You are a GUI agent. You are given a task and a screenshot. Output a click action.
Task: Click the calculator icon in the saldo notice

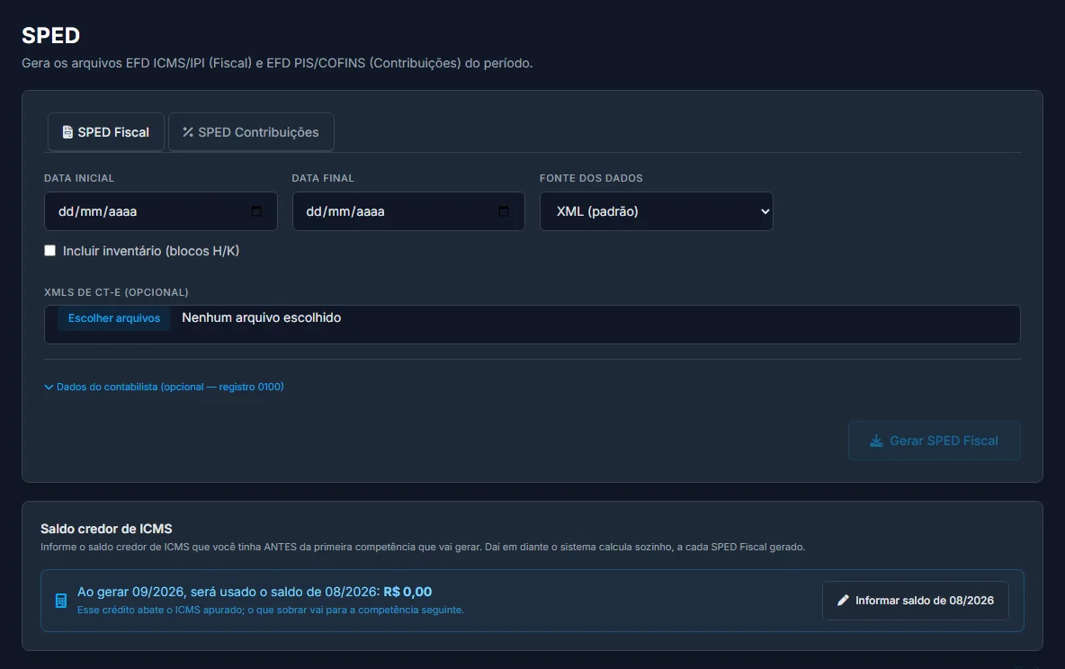(61, 601)
